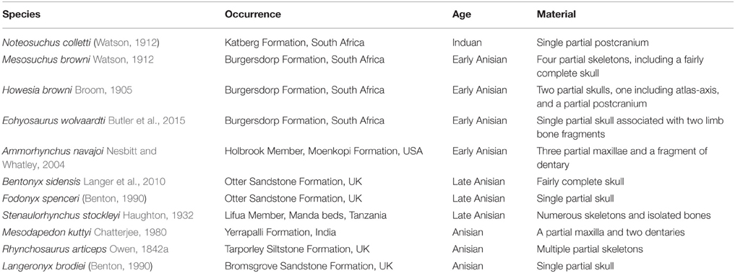Select Early Anisian age in Ammorhynchus navajoi row
735x273 pixels.
(x=479, y=151)
